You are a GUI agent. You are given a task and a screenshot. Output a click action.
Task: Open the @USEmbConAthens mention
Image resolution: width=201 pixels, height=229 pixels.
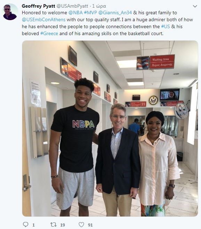pos(43,19)
